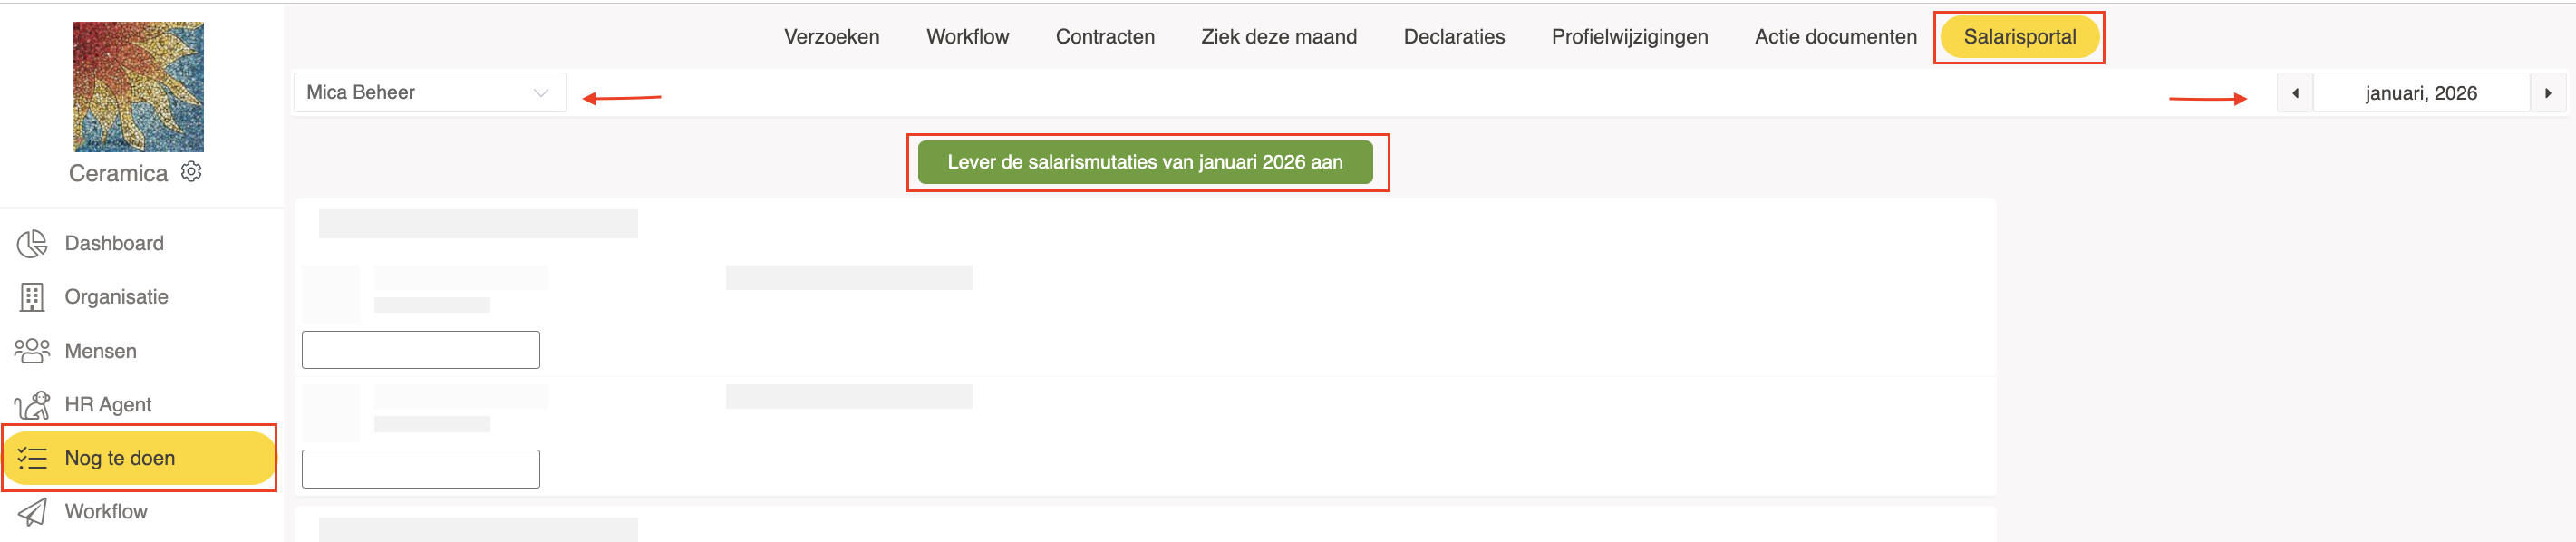Click Lever de salarismutaties aan button
This screenshot has height=542, width=2576.
tap(1144, 162)
